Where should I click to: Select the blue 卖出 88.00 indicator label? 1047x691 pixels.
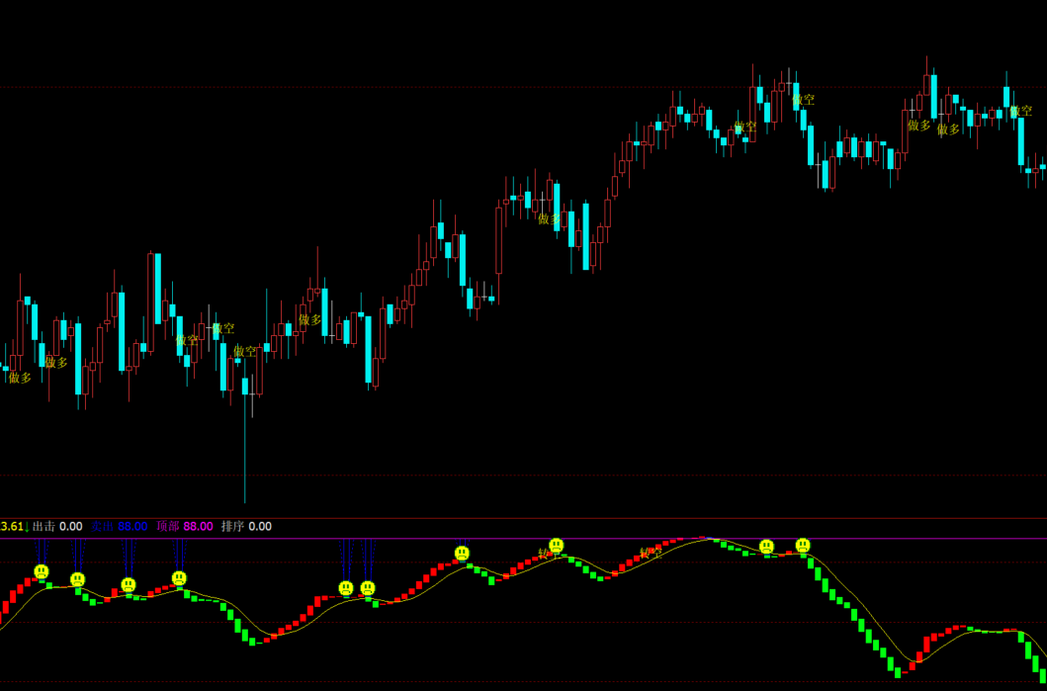tap(119, 527)
